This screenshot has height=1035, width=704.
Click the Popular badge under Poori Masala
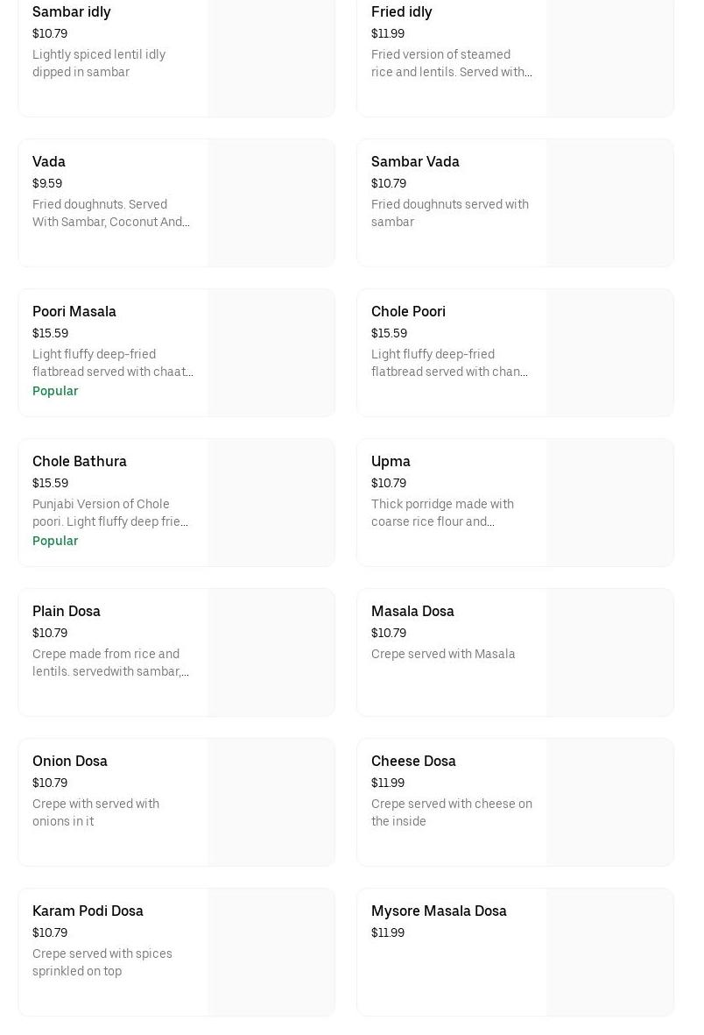pyautogui.click(x=55, y=391)
